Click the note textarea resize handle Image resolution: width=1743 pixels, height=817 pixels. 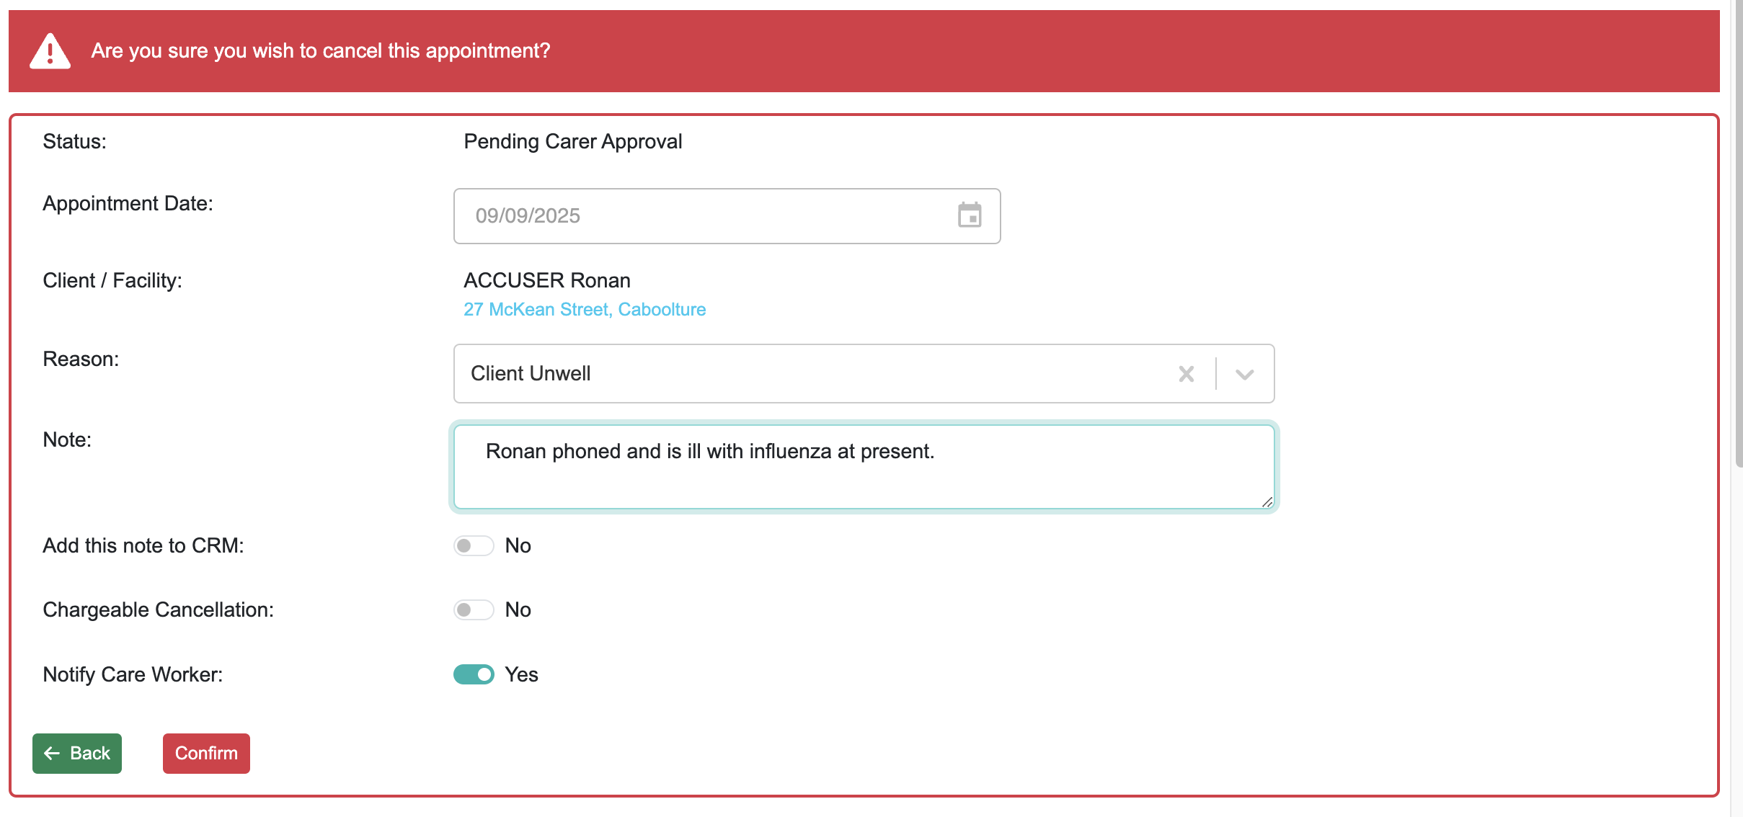pos(1267,502)
